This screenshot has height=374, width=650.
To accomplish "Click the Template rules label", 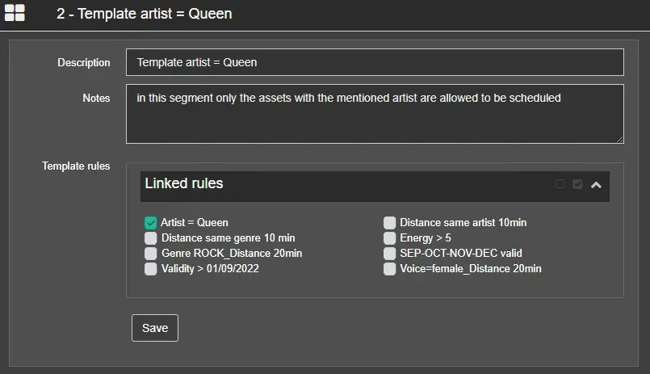I will (x=76, y=166).
